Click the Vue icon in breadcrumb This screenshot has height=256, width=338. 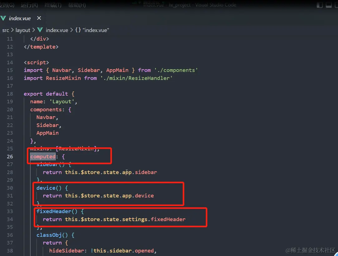point(40,30)
